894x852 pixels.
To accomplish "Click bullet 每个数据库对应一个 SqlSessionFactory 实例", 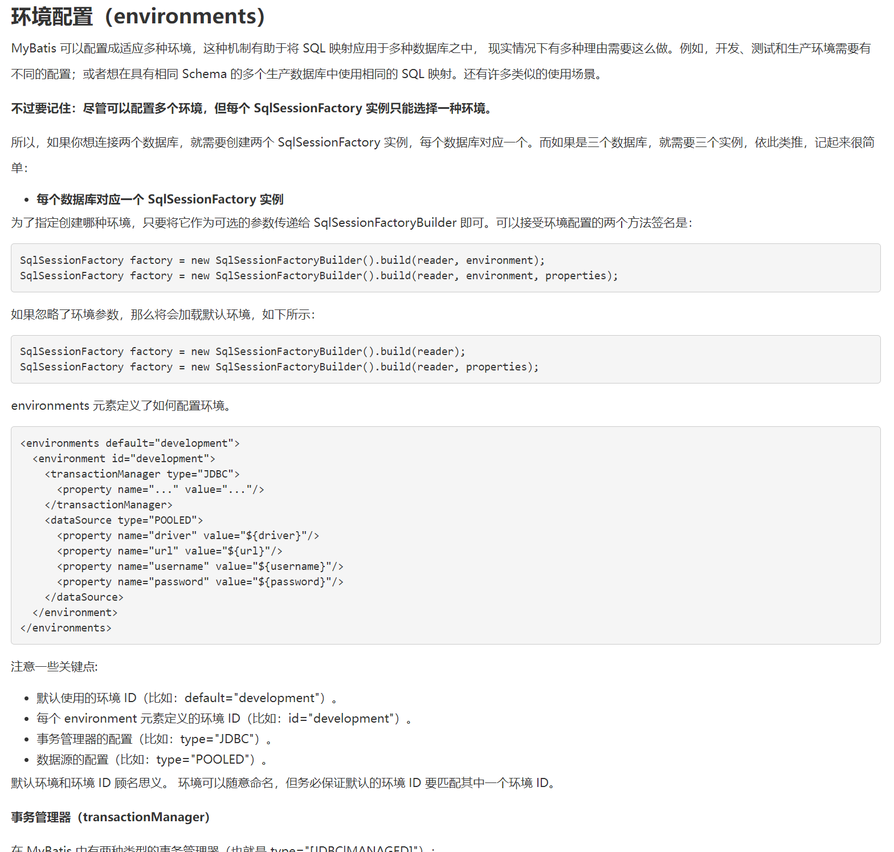I will click(160, 199).
